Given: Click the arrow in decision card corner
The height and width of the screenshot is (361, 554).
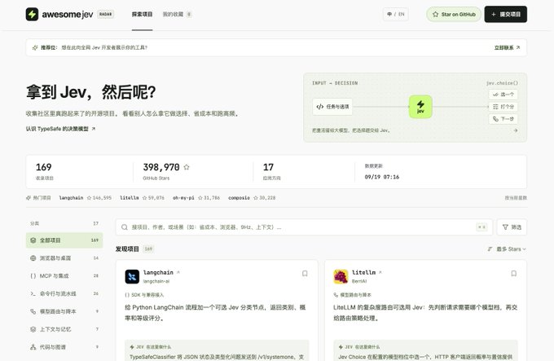Looking at the screenshot, I should pos(516,130).
